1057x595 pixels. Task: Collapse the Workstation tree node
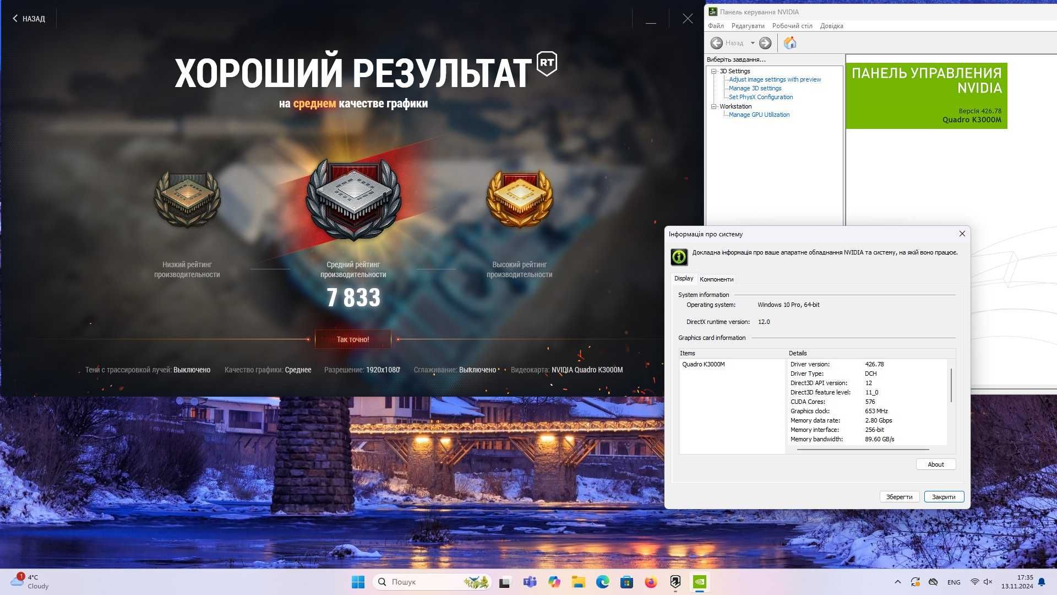(713, 106)
